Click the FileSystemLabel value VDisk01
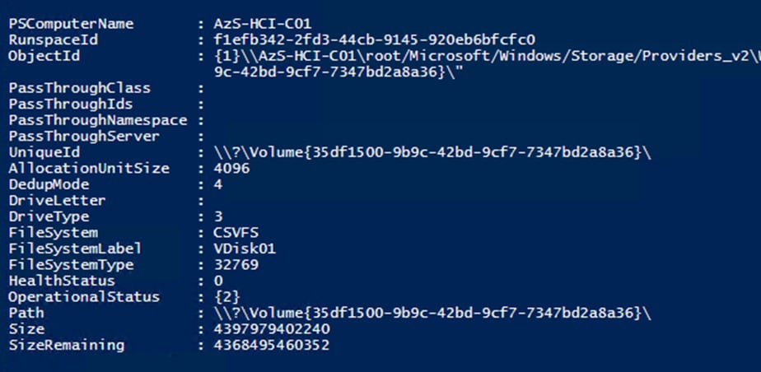 [245, 249]
